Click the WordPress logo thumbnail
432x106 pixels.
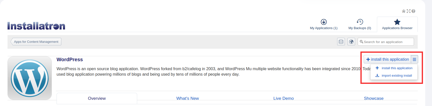pyautogui.click(x=30, y=78)
